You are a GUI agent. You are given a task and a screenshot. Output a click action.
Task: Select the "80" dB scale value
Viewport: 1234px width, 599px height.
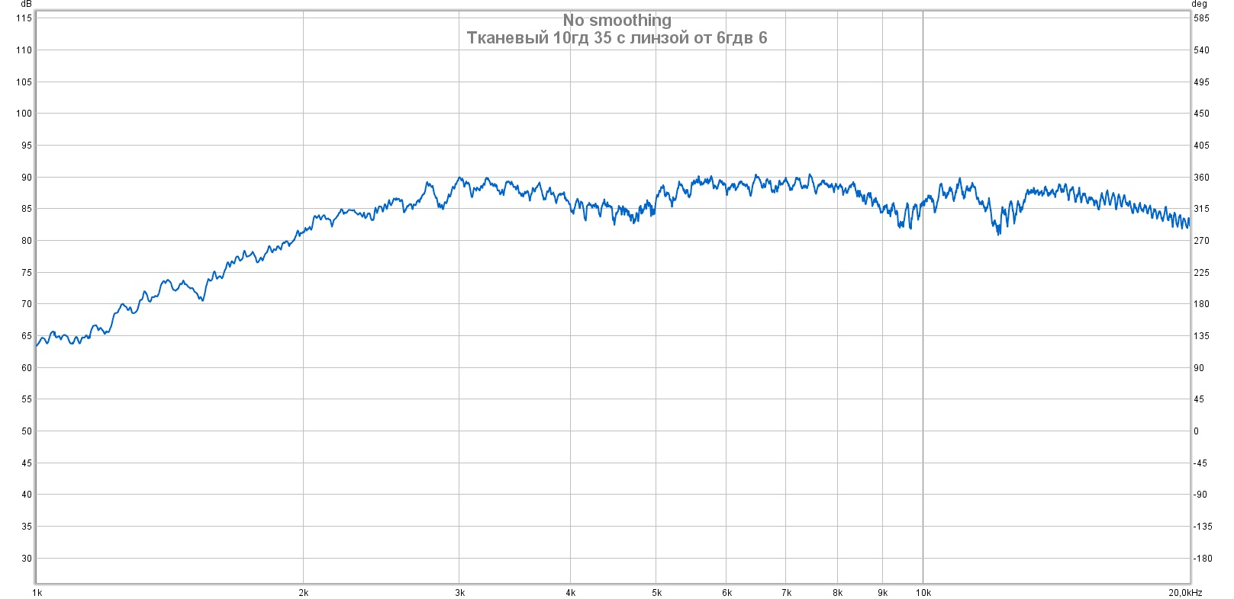click(x=27, y=241)
